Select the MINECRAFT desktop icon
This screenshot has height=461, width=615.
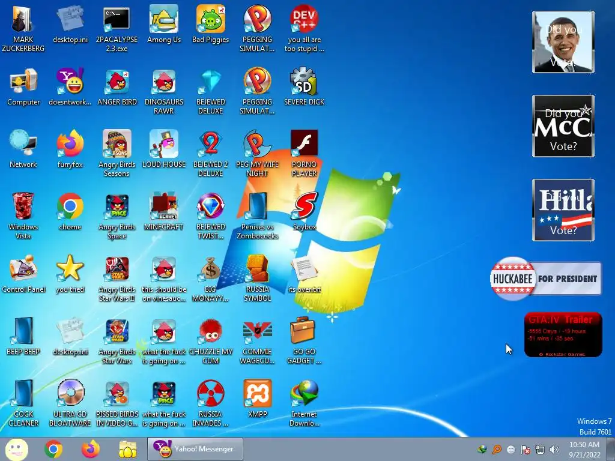coord(163,212)
